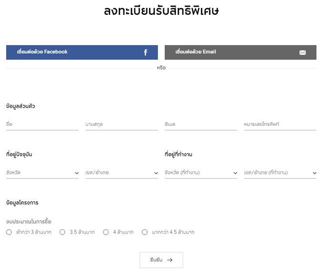Select the ต่ำกว่า 3 ล้านบาท radio button
The height and width of the screenshot is (269, 324).
point(9,232)
